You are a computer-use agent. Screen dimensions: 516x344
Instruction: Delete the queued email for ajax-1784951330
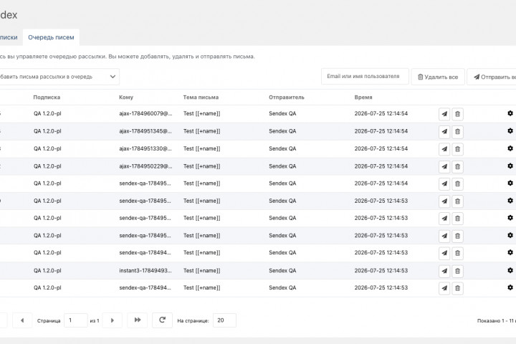(457, 149)
